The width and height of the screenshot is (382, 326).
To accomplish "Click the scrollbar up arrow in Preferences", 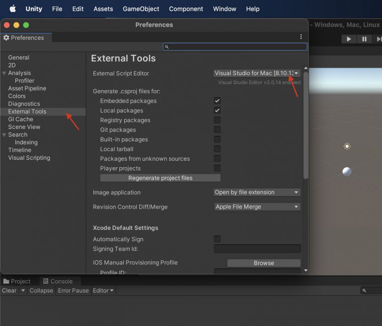I will point(306,68).
